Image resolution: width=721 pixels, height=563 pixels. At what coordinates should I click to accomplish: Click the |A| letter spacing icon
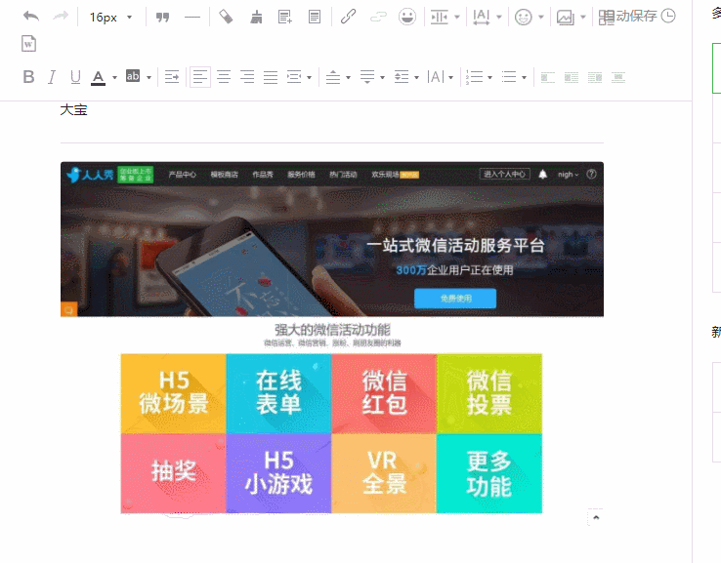[x=436, y=77]
